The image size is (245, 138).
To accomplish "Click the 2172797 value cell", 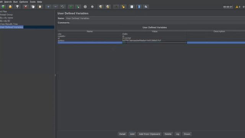I will click(155, 38).
